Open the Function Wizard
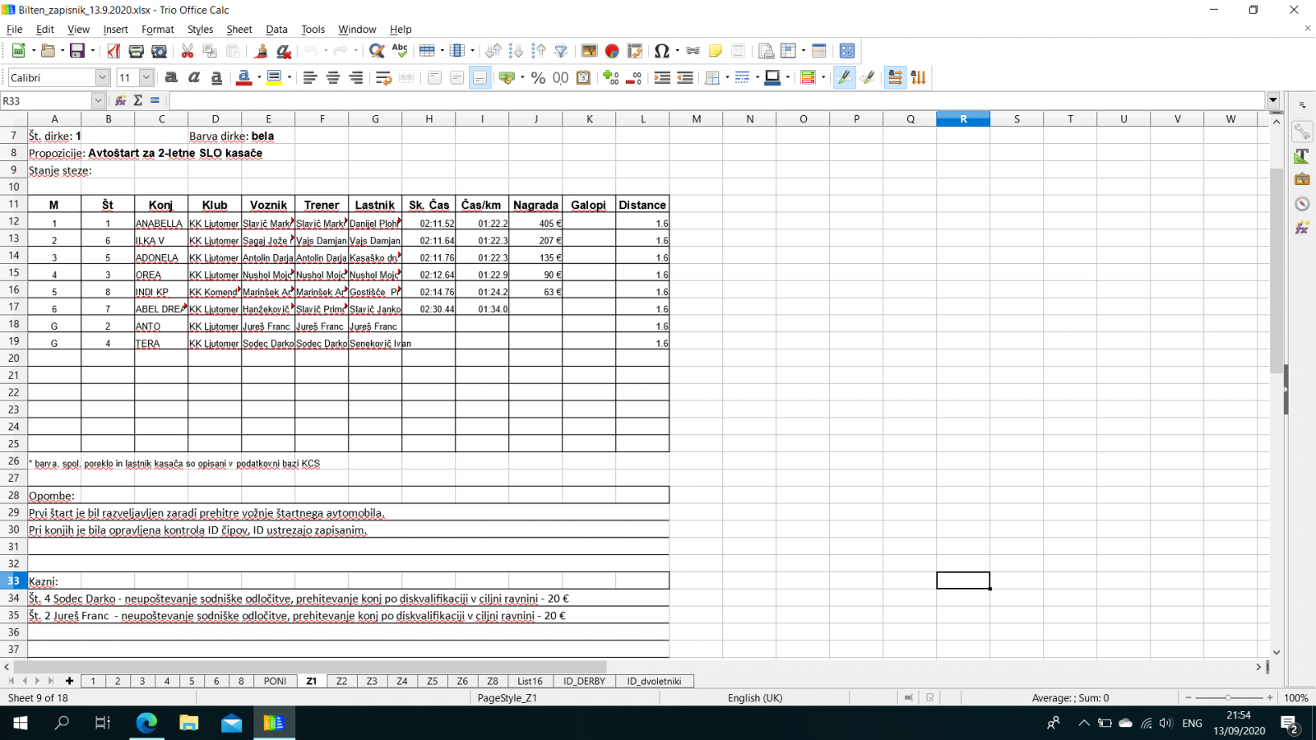Viewport: 1316px width, 740px height. pos(121,100)
